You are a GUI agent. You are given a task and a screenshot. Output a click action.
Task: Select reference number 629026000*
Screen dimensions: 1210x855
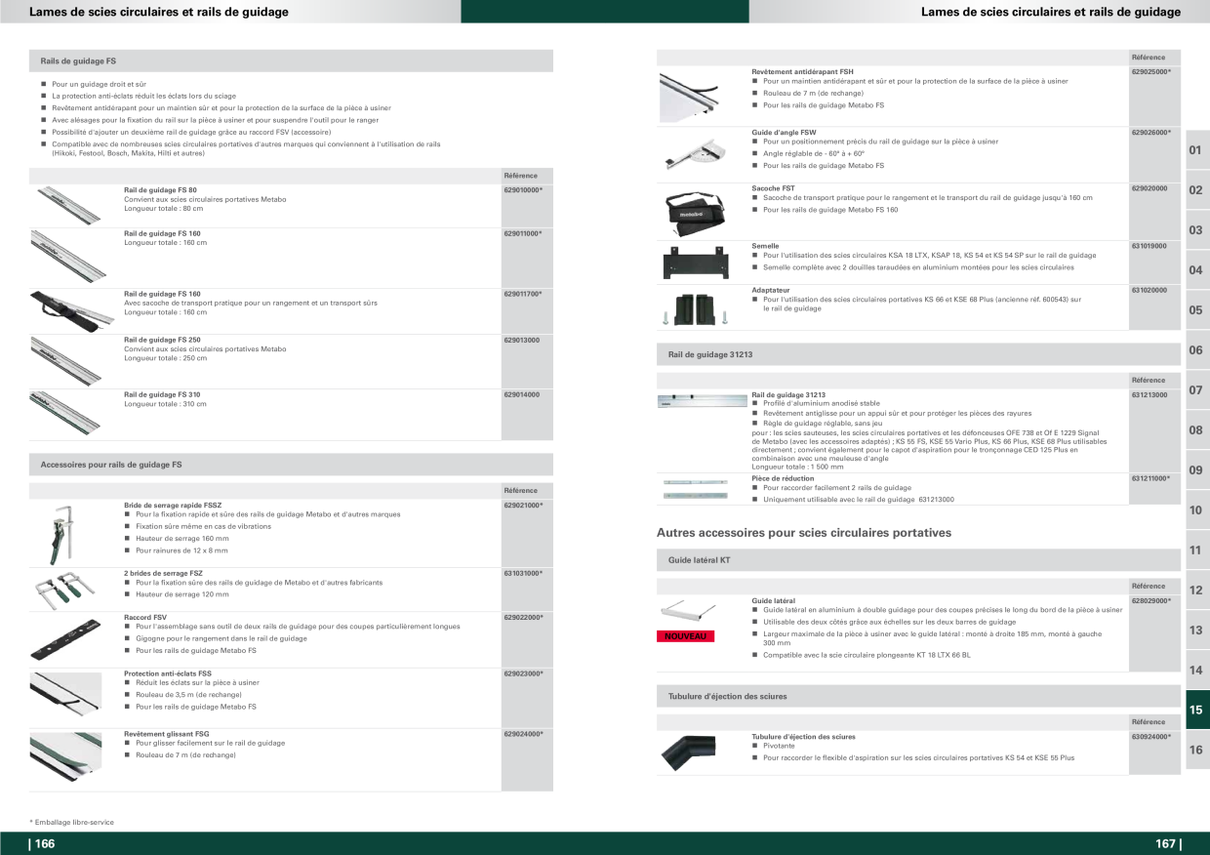[1151, 132]
